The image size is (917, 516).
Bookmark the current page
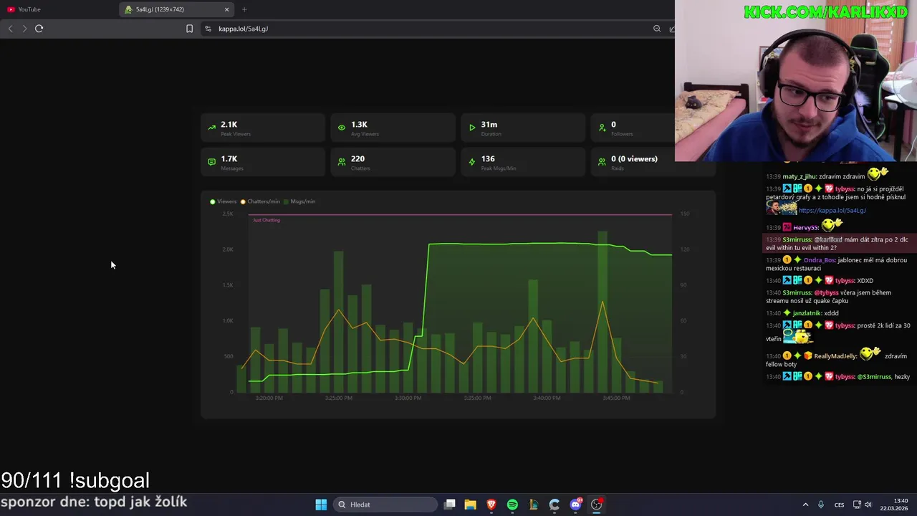pos(189,29)
